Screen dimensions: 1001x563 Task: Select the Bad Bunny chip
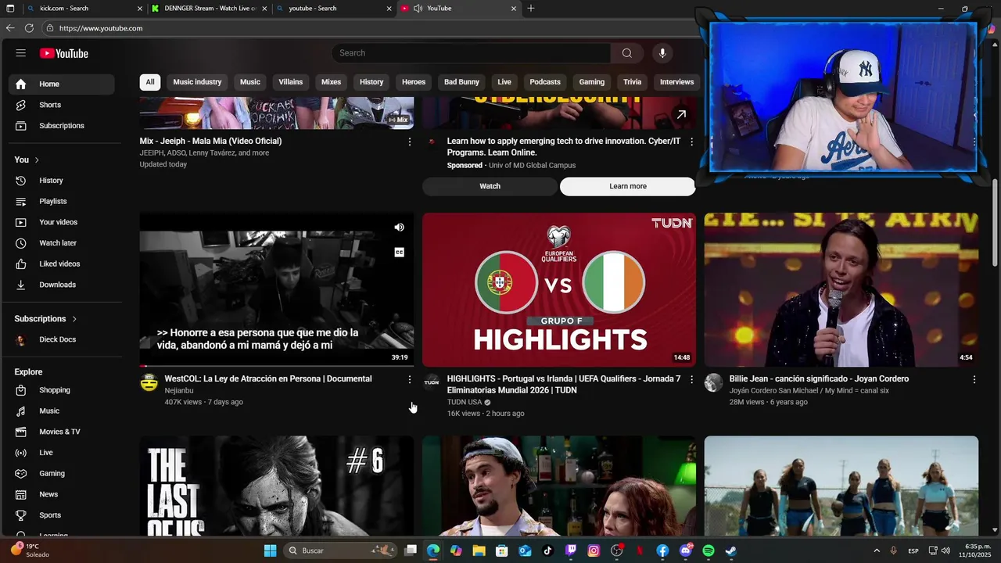pyautogui.click(x=461, y=82)
